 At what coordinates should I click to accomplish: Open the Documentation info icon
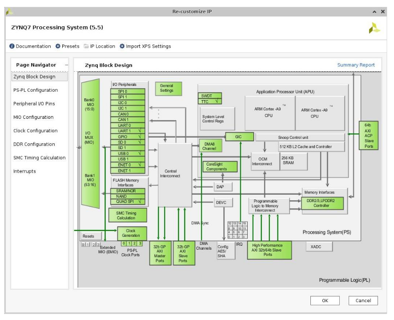[x=12, y=46]
